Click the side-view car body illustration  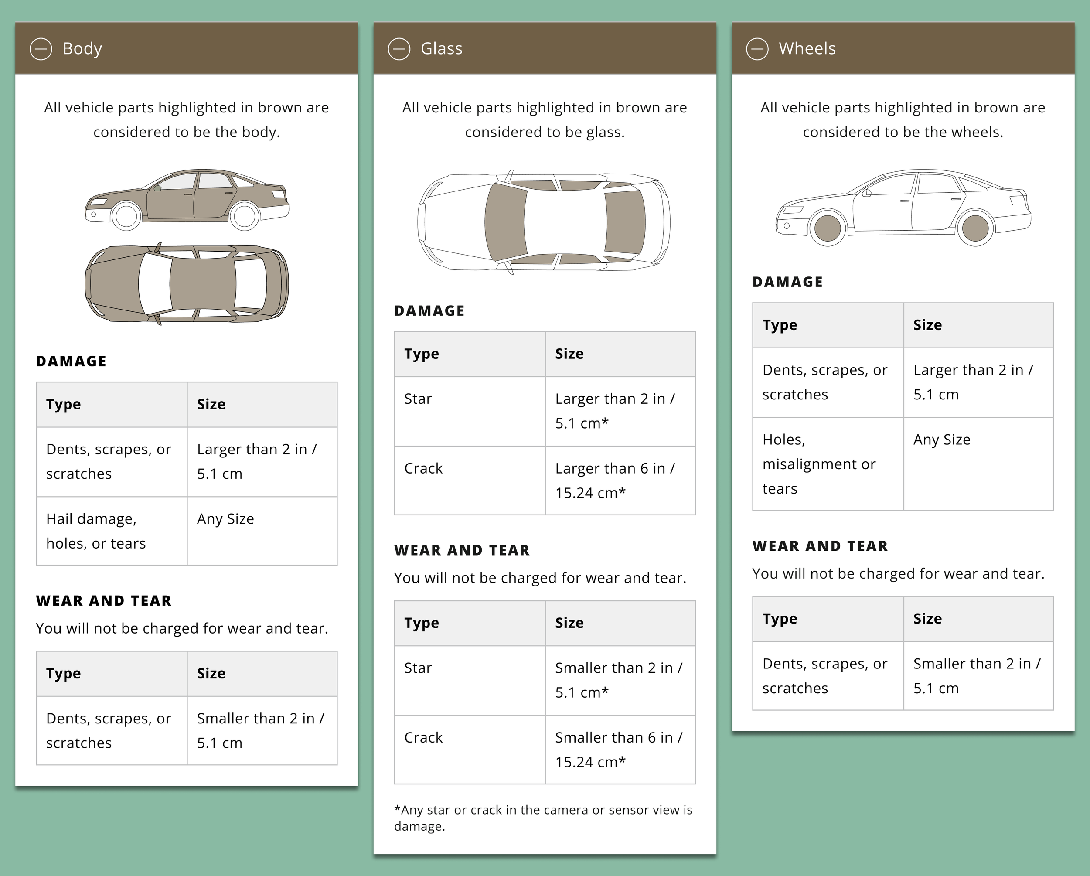pos(187,200)
